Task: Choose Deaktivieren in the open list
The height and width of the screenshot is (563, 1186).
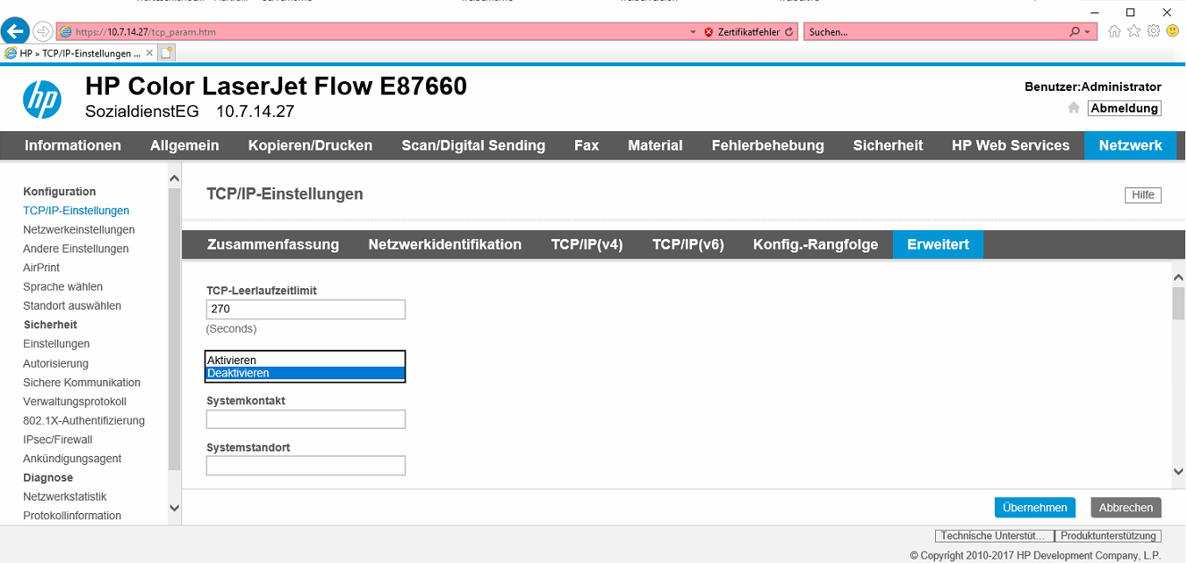Action: 305,374
